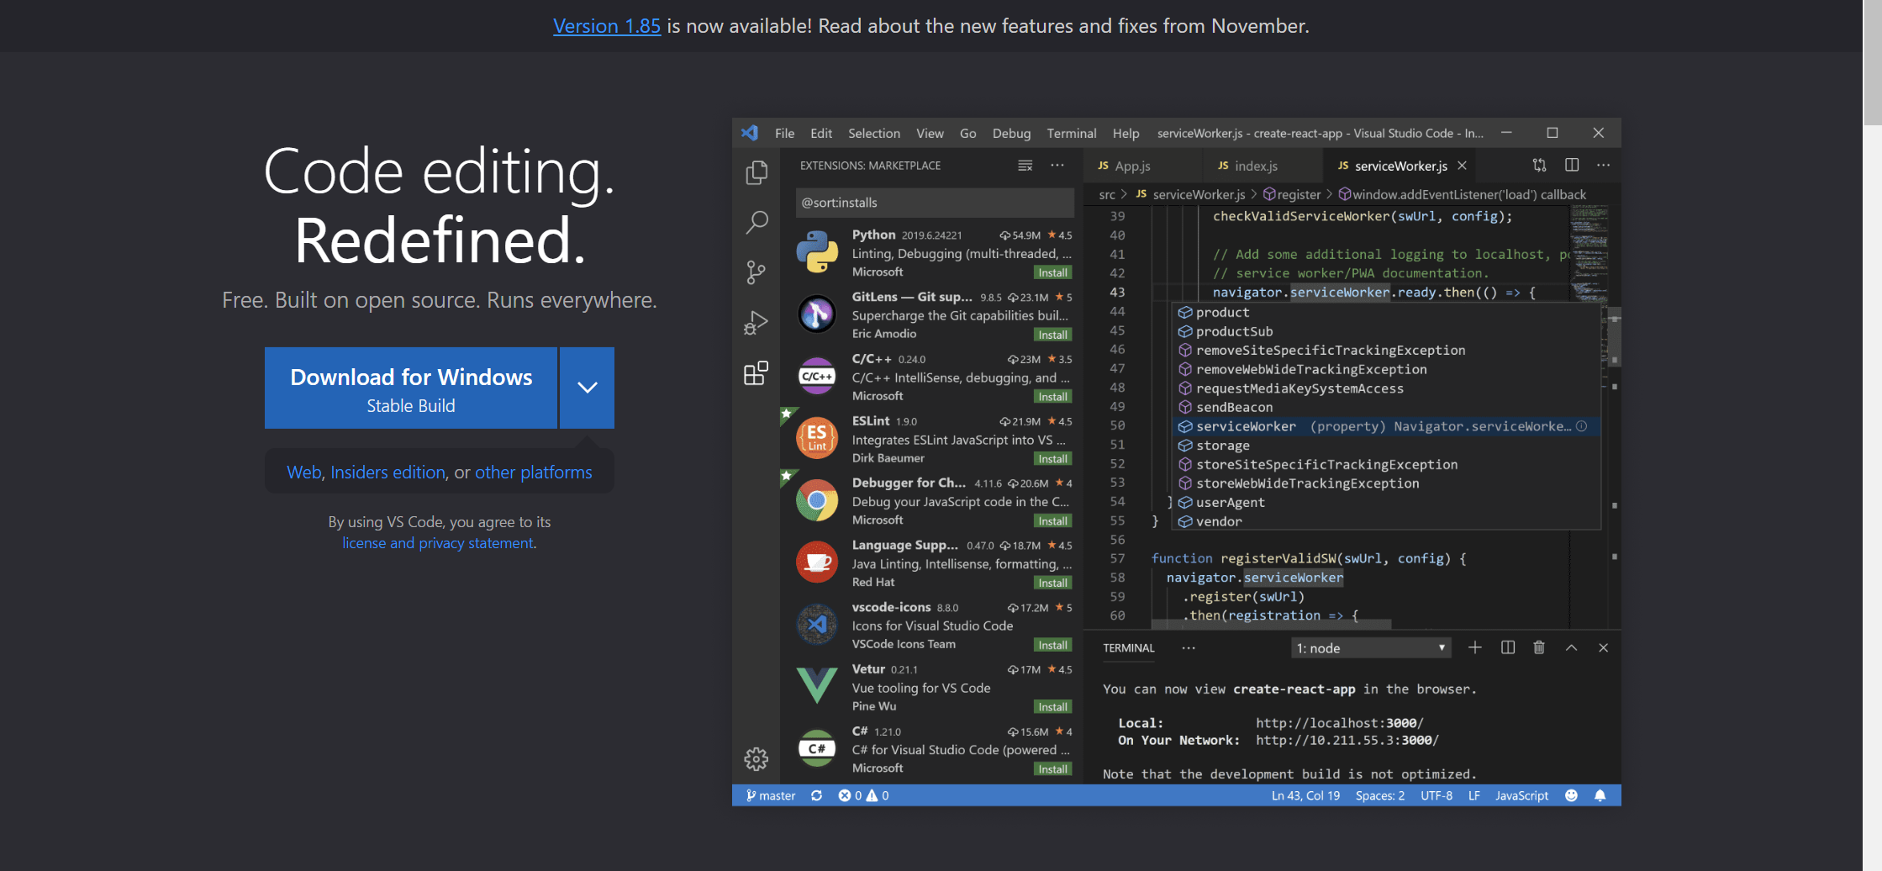This screenshot has width=1882, height=871.
Task: Click the 'src' breadcrumb segment
Action: point(1107,194)
